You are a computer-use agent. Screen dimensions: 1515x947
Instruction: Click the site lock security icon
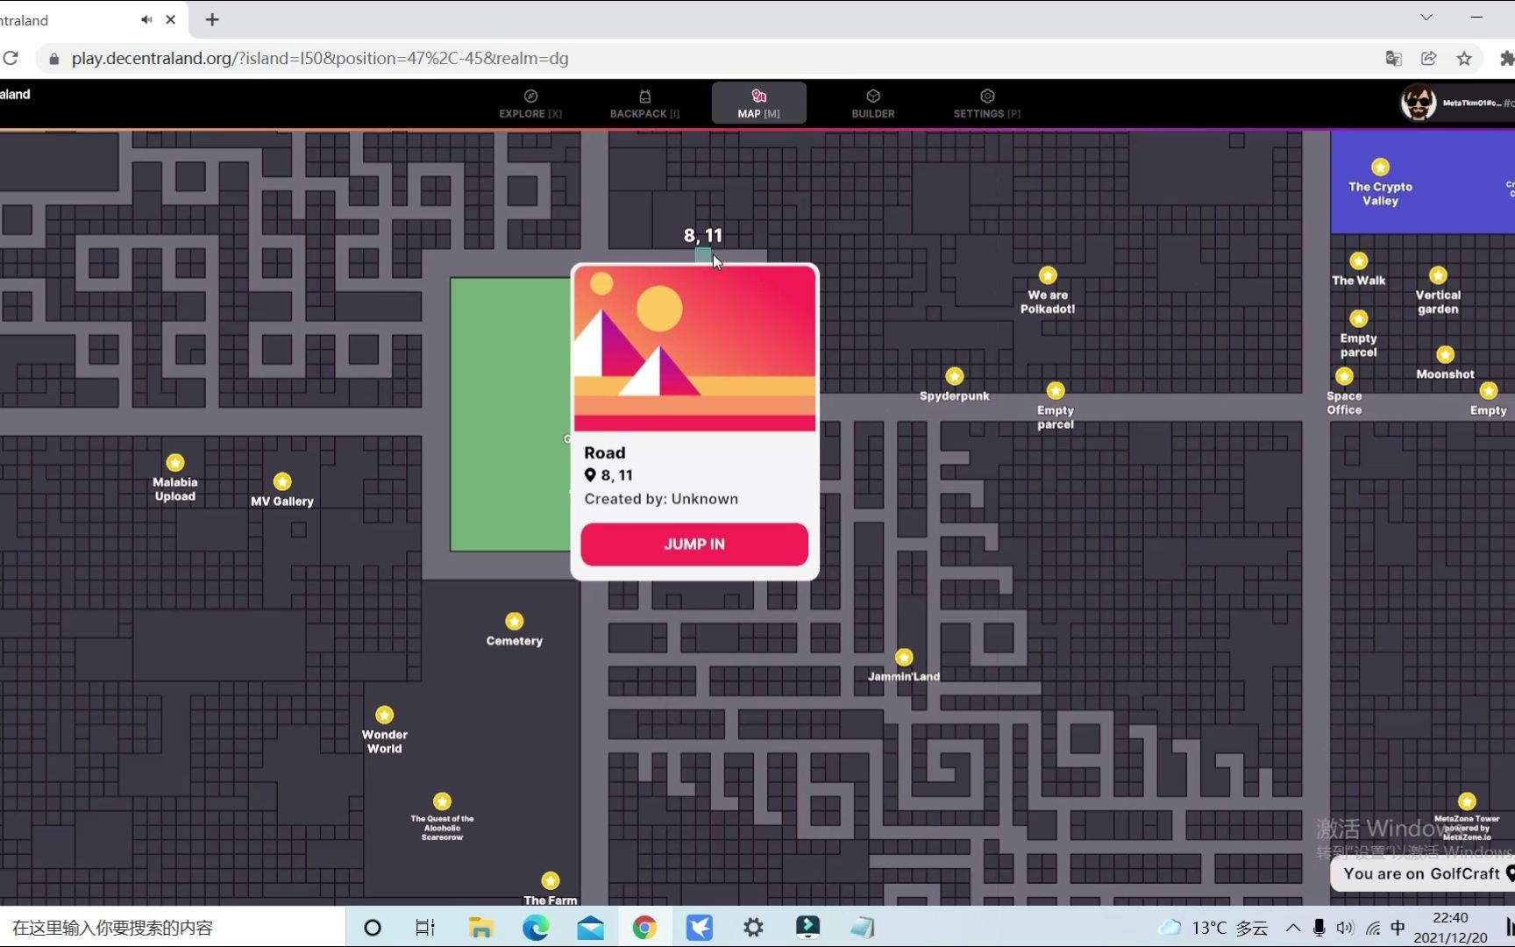pyautogui.click(x=54, y=59)
